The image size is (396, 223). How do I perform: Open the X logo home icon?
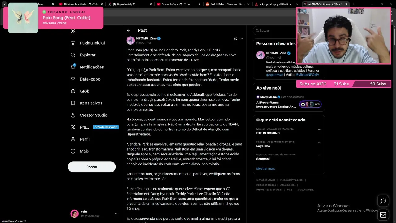click(x=73, y=31)
